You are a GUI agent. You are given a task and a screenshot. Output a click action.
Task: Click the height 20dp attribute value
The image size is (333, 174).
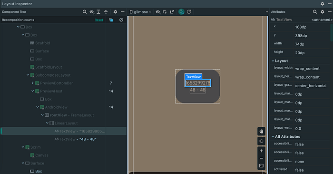(x=300, y=53)
